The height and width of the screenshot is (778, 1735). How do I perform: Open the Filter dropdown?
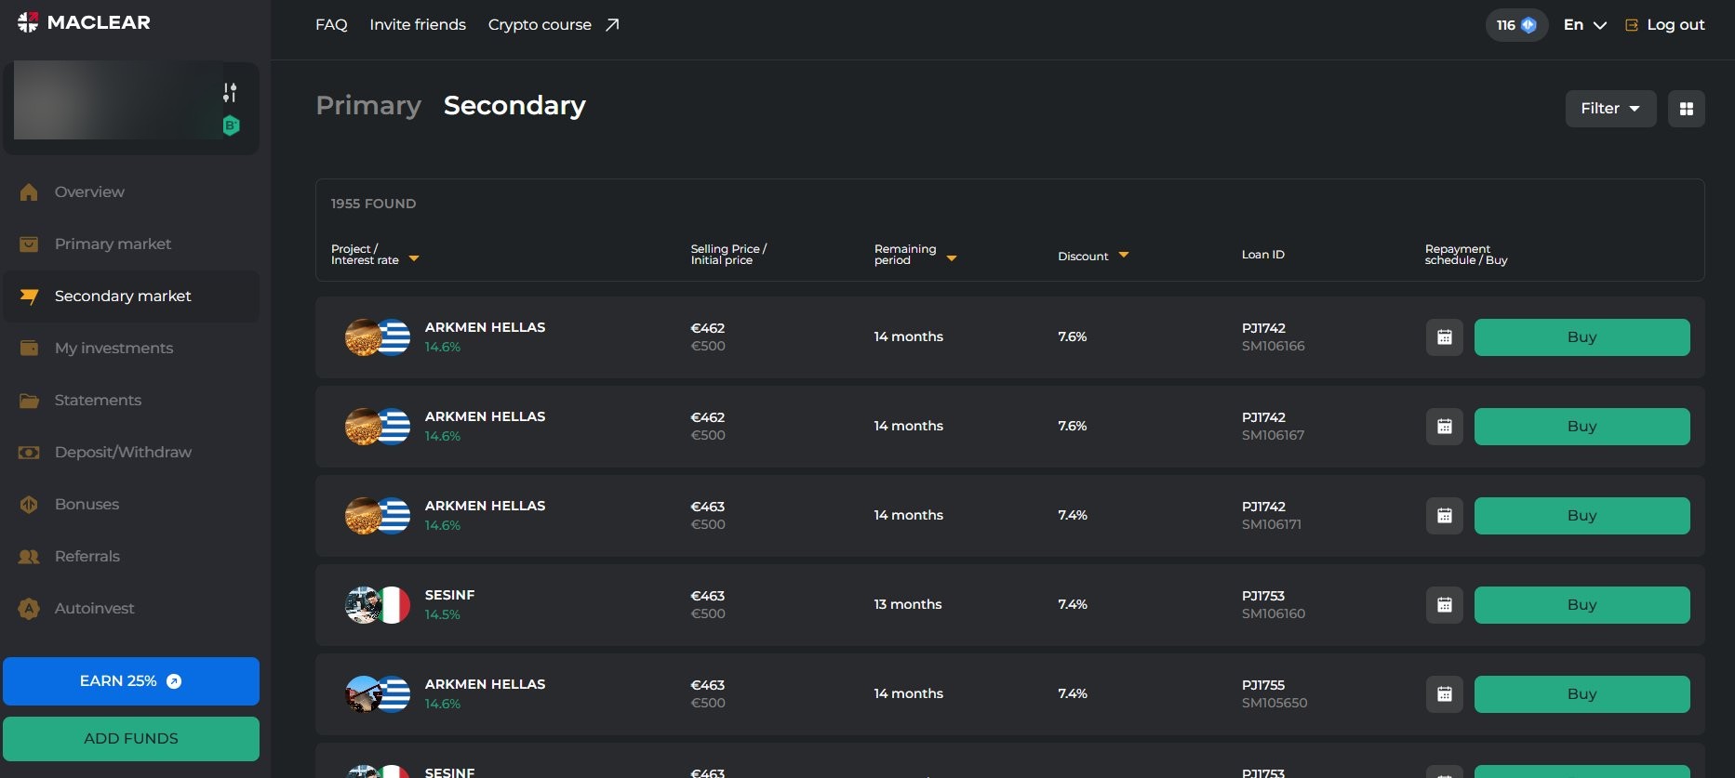[x=1610, y=109]
